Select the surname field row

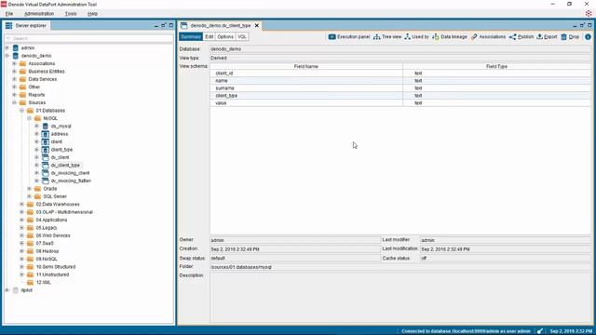[400, 88]
